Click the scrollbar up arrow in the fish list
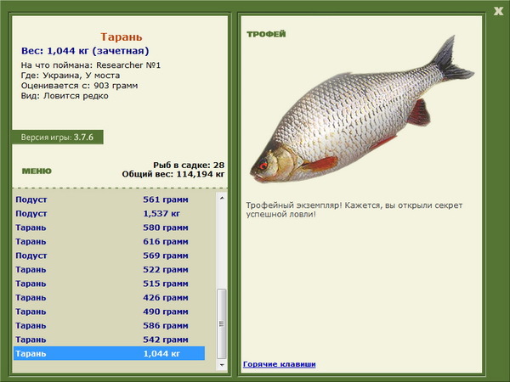 (x=223, y=197)
